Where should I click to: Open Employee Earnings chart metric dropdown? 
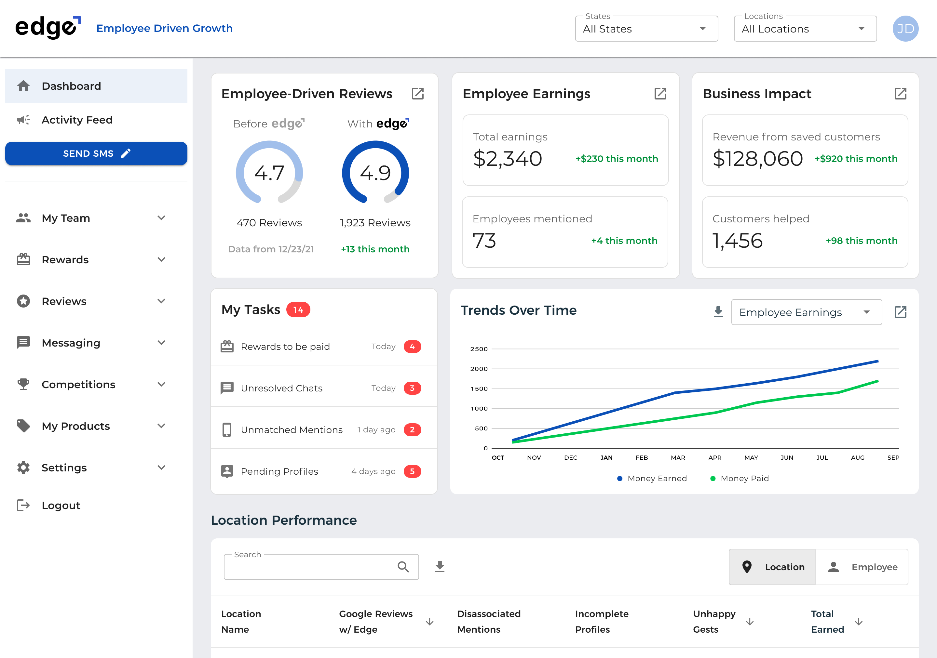(x=806, y=312)
